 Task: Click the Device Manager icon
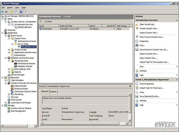pyautogui.click(x=9, y=75)
